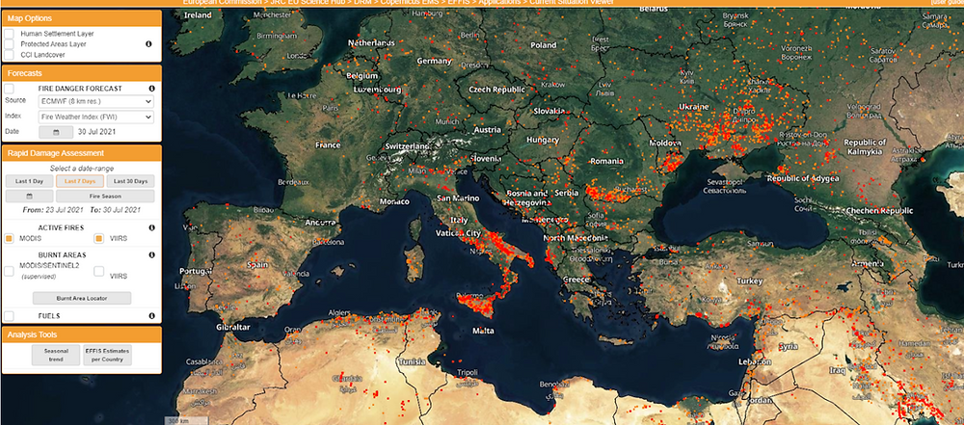
Task: Click Poland label on the map
Action: pyautogui.click(x=544, y=45)
